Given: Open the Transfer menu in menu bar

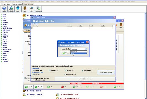Looking at the screenshot, I should click(99, 1).
